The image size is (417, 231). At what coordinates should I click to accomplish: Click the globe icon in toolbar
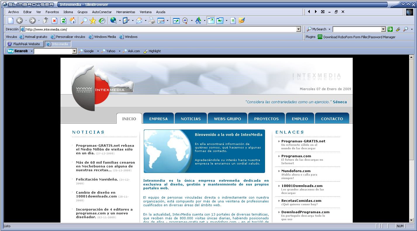(x=113, y=20)
